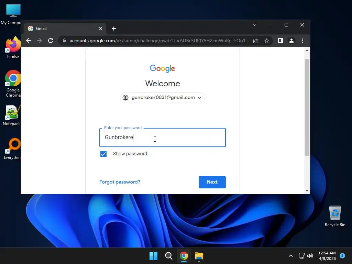Open File Explorer from the taskbar
352x264 pixels.
click(199, 256)
